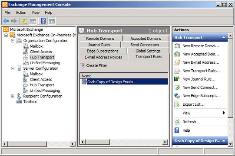This screenshot has height=156, width=235.
Task: Click the Hub Transport icon under Server Configuration
Action: 26,85
